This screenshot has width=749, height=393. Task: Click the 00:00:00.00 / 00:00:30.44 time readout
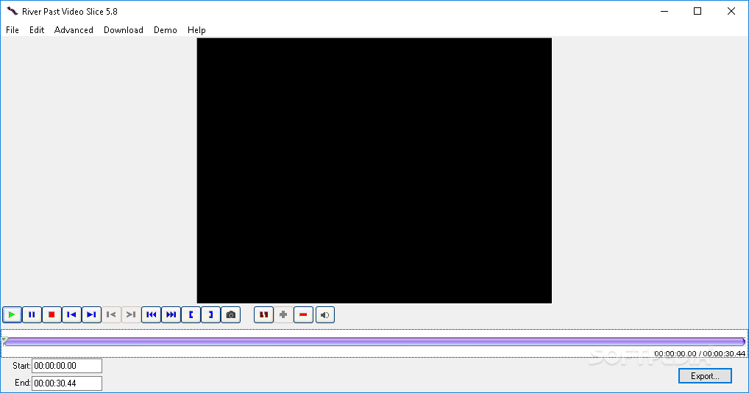[x=699, y=353]
